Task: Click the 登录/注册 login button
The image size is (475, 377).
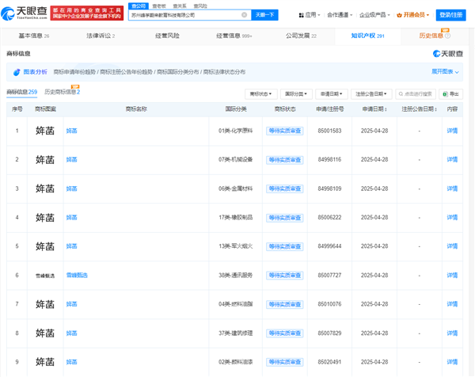Action: click(x=451, y=14)
